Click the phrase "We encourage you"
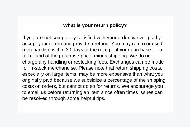 tap(142, 87)
